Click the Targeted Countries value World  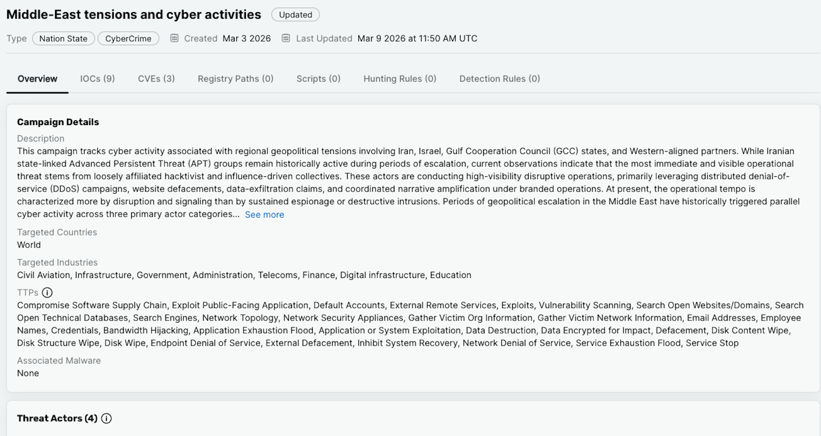click(28, 244)
